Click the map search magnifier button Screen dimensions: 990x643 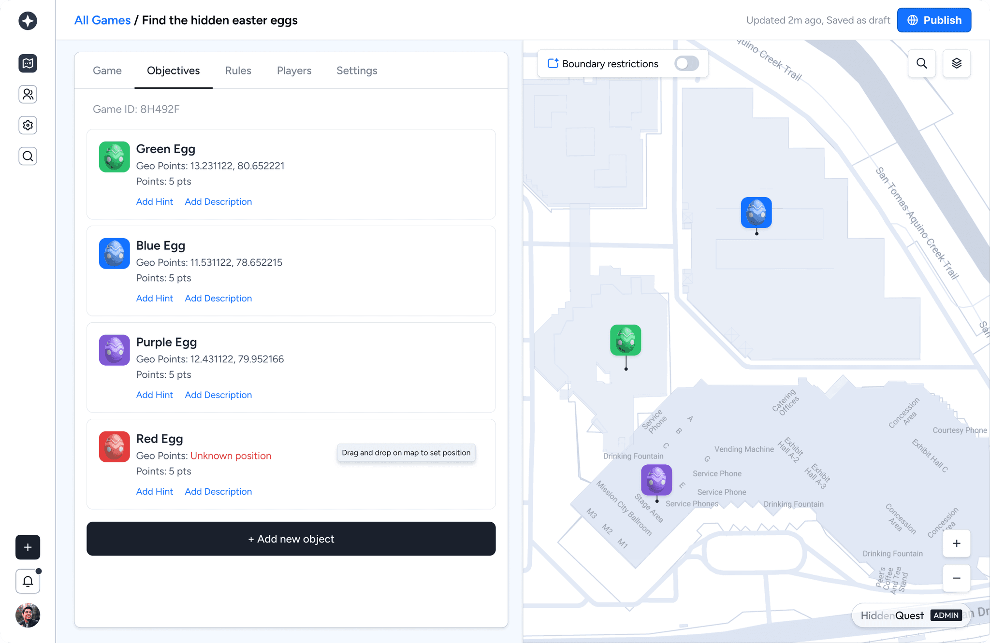coord(921,63)
